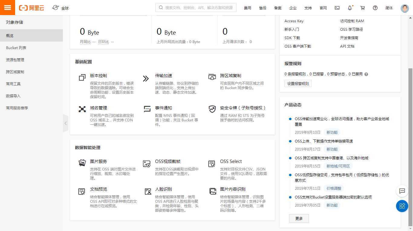Open the OSS 客户端下载 link

298,46
